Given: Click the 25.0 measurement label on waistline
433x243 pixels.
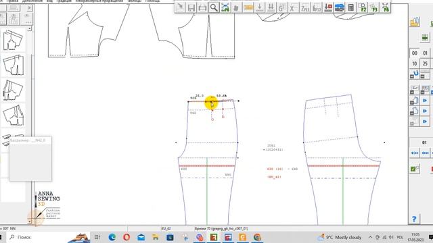Looking at the screenshot, I should (200, 96).
